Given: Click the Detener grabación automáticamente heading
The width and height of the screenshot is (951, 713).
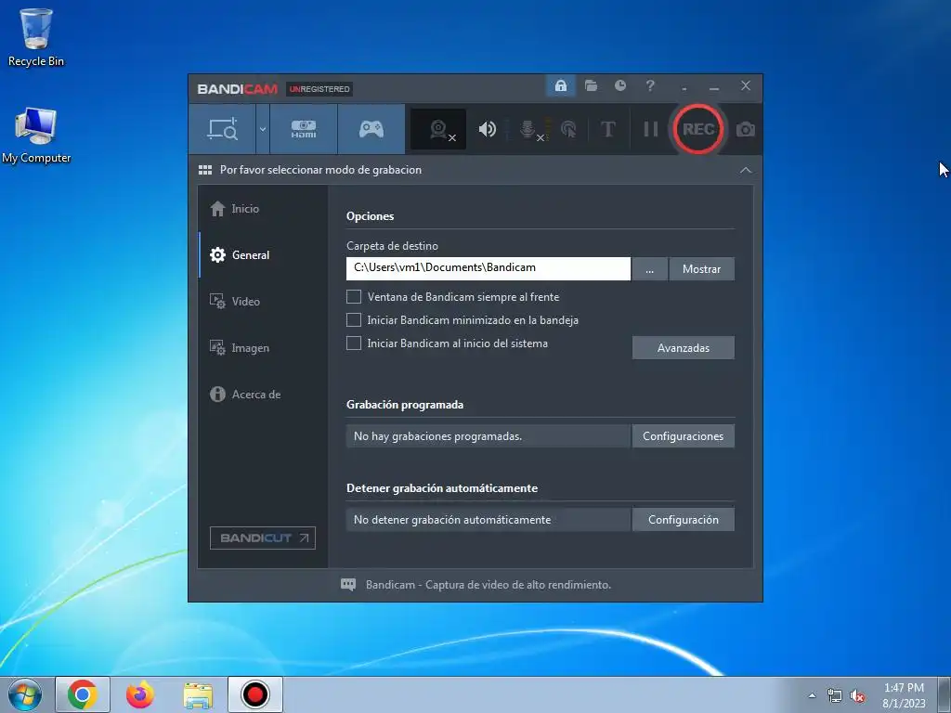Looking at the screenshot, I should point(442,488).
